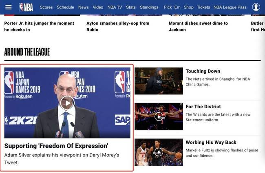Screen dimensions: 265x173
Task: Select News in the top navigation
Action: (83, 7)
